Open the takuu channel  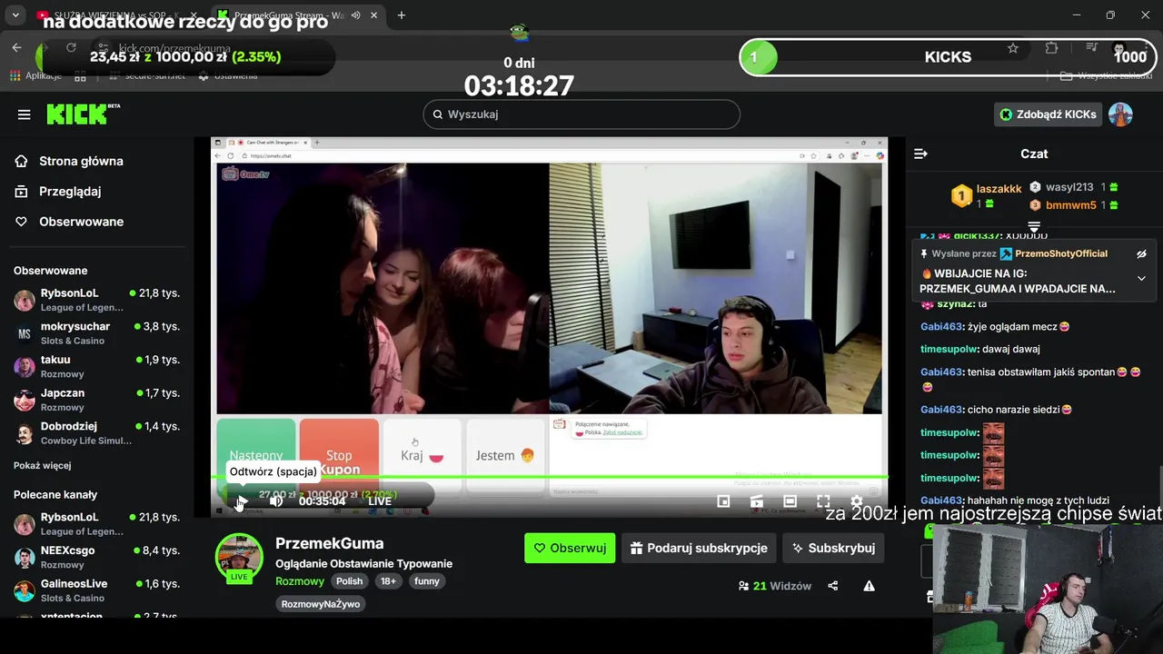(96, 366)
